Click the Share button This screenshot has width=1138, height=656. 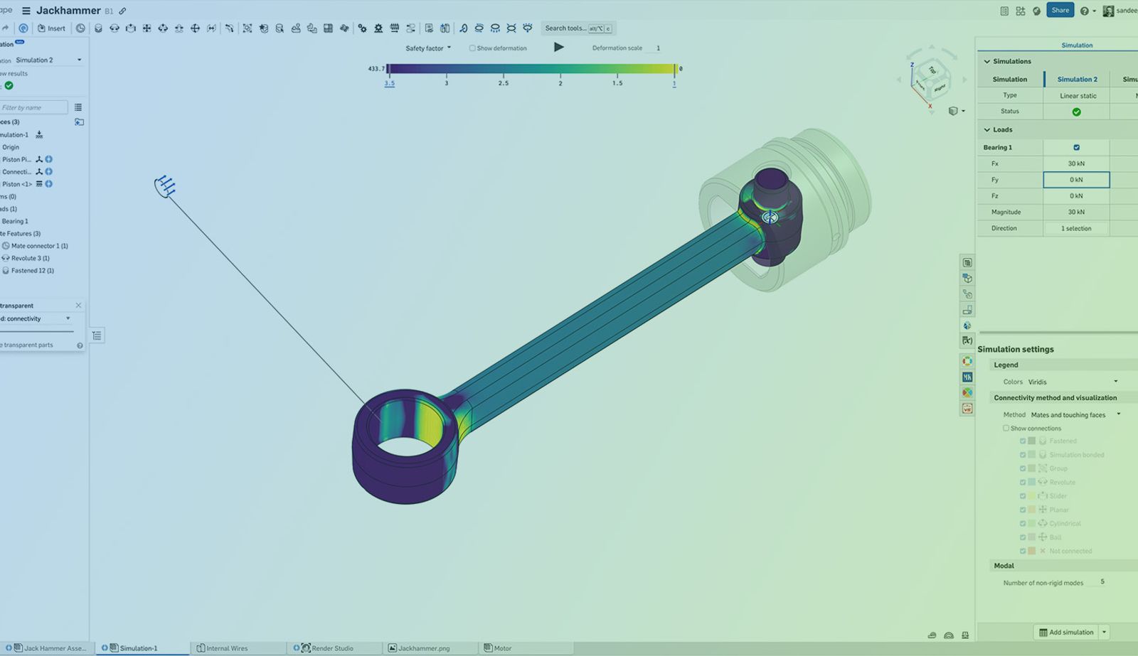click(x=1060, y=11)
